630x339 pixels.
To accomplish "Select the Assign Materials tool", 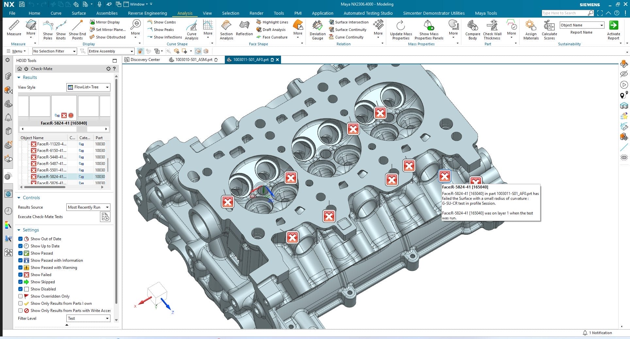I will coord(530,29).
